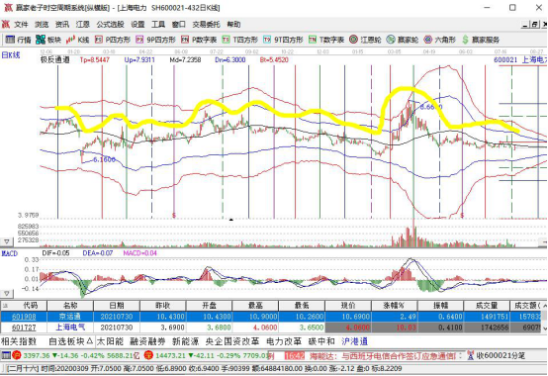Click the app logo in the title bar
The height and width of the screenshot is (376, 548).
(x=8, y=7)
